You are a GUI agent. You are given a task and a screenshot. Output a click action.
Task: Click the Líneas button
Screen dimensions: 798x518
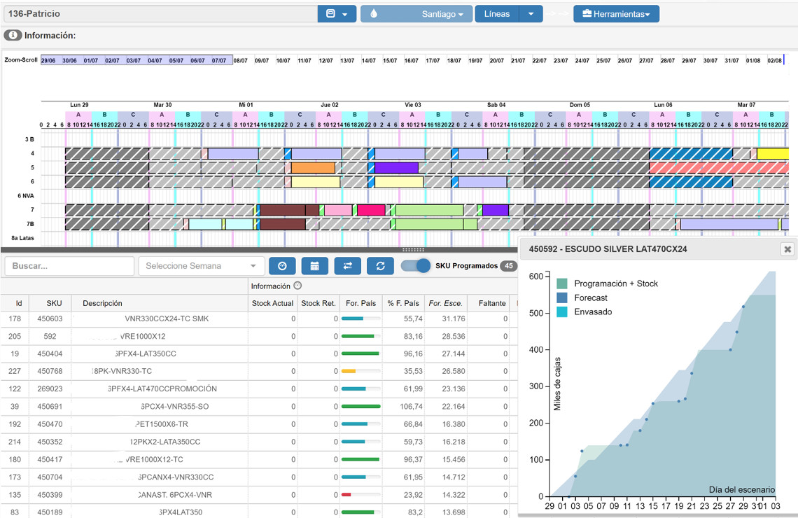[497, 14]
